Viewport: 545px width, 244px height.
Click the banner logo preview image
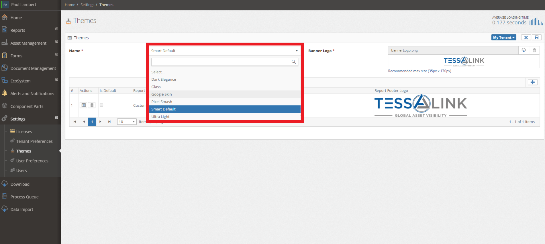click(x=464, y=62)
